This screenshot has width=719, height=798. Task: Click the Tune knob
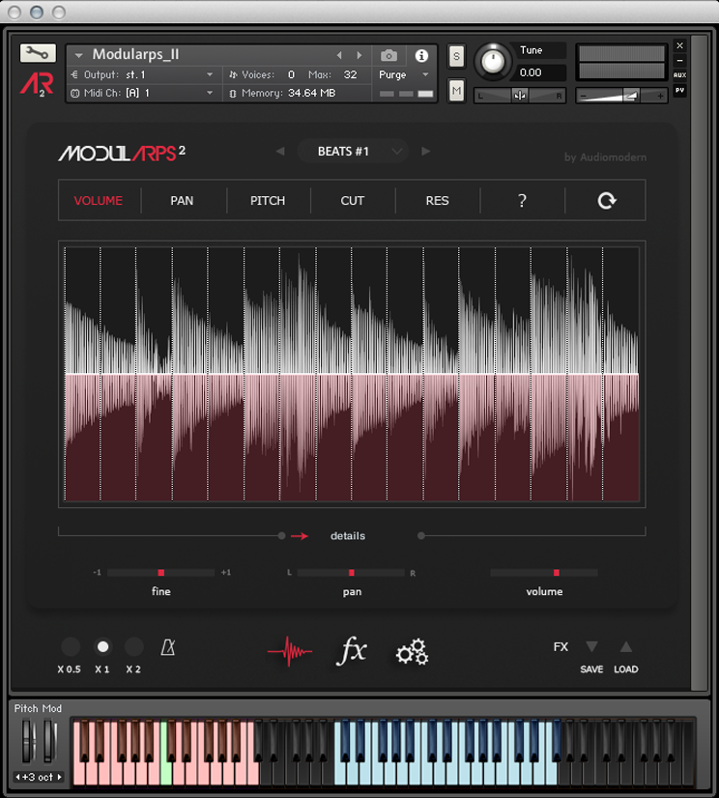tap(493, 61)
